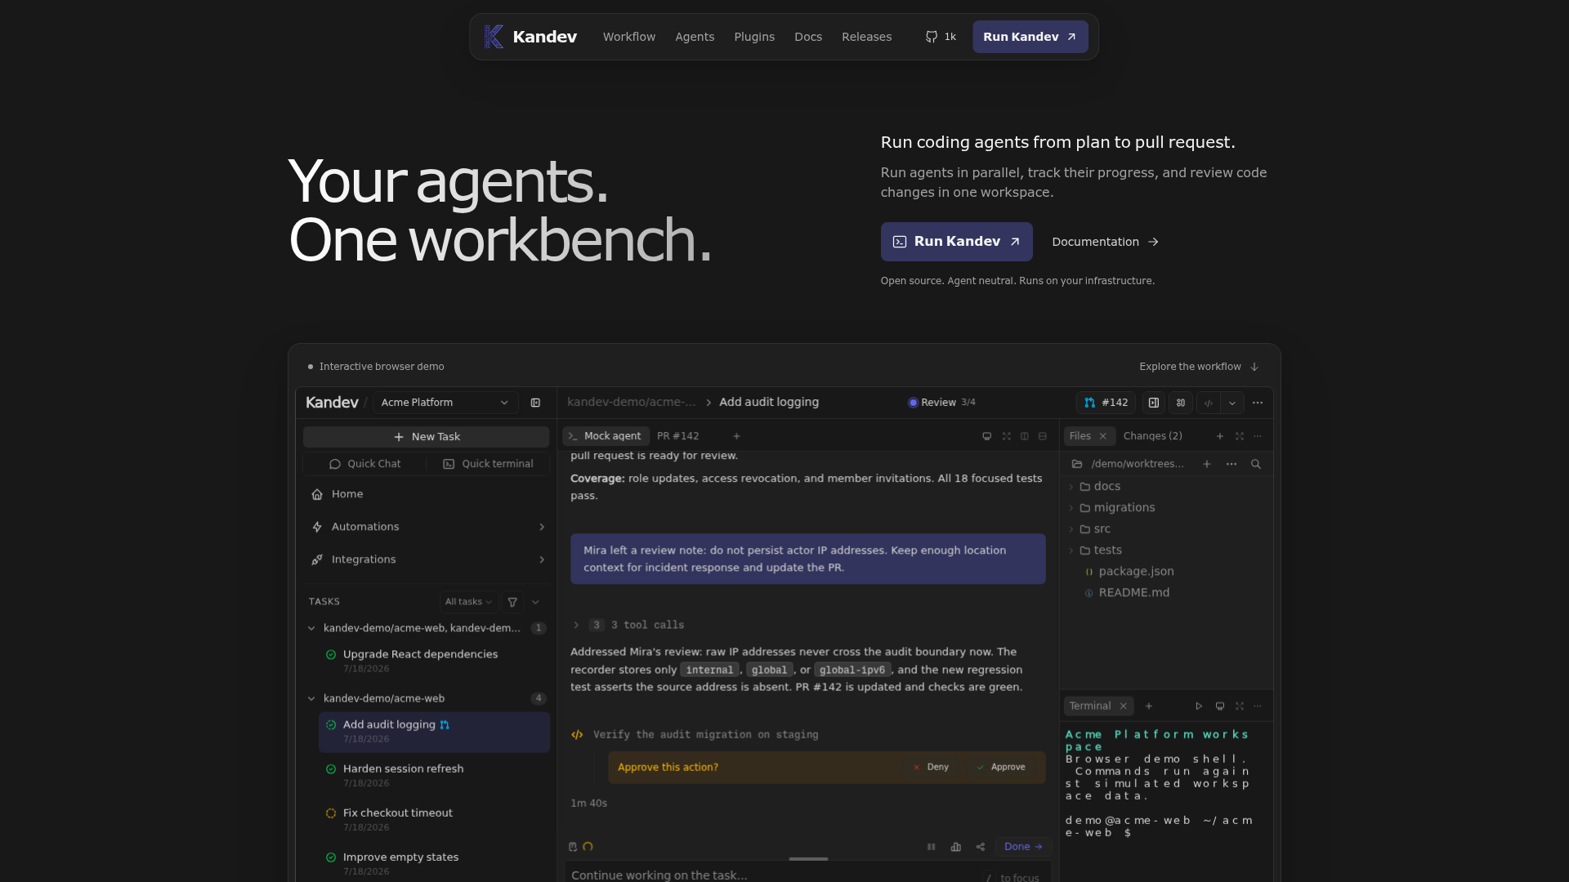Open the Acme Platform workspace dropdown
Image resolution: width=1569 pixels, height=882 pixels.
click(x=445, y=403)
